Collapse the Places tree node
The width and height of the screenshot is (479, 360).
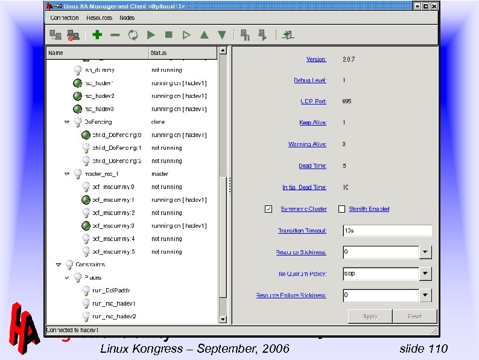tap(67, 278)
